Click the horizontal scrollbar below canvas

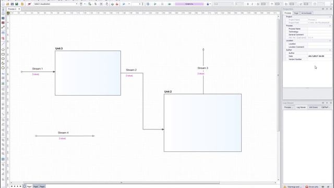(122, 183)
